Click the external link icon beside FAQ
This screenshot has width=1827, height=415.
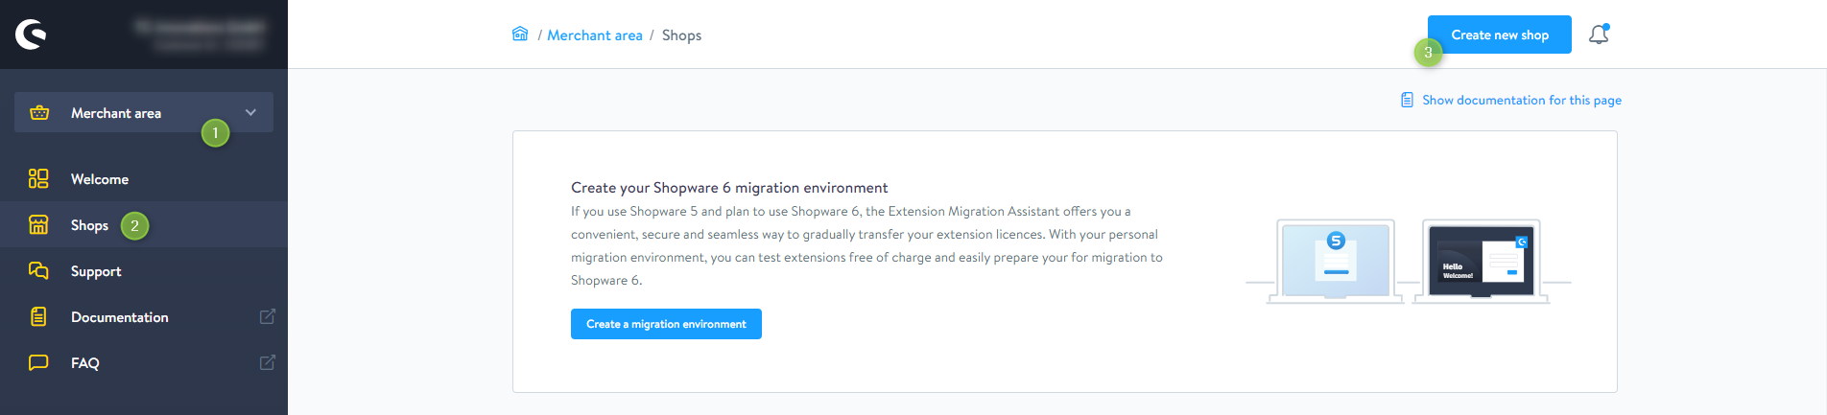coord(268,362)
